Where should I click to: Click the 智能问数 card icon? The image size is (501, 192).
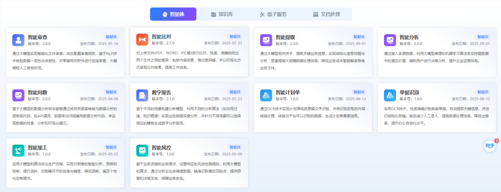[19, 95]
